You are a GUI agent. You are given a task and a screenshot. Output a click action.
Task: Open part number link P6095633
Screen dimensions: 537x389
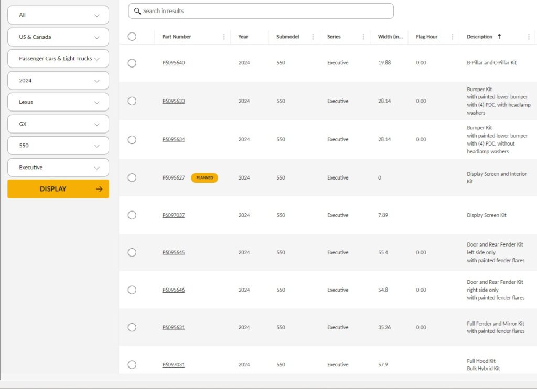coord(174,101)
